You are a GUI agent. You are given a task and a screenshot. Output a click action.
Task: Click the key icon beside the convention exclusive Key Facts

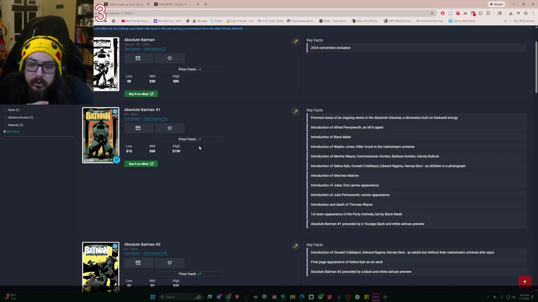(296, 41)
